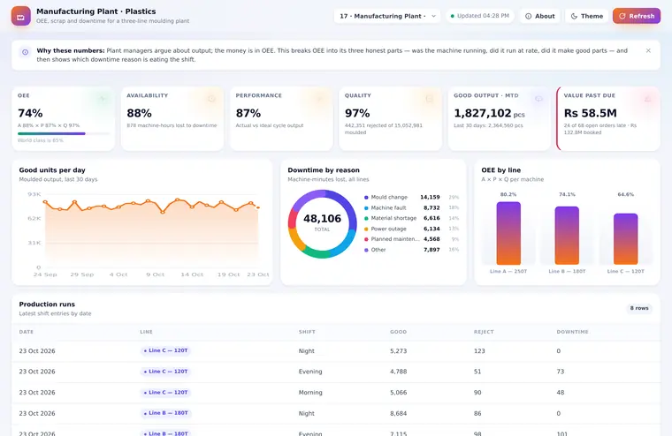The width and height of the screenshot is (672, 436).
Task: Click the About button
Action: pyautogui.click(x=539, y=16)
